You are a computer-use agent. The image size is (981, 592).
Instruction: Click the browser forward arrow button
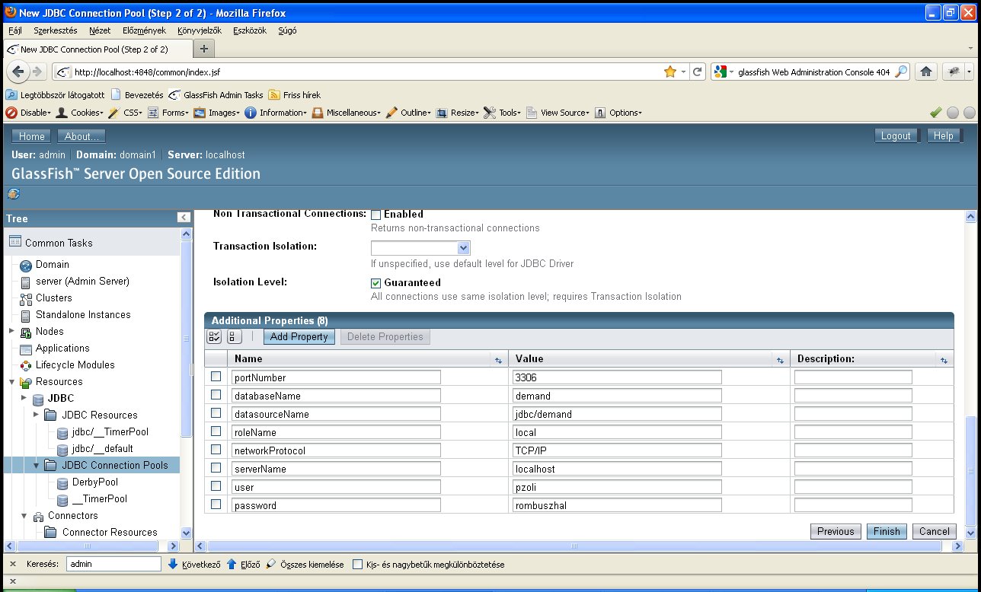36,72
